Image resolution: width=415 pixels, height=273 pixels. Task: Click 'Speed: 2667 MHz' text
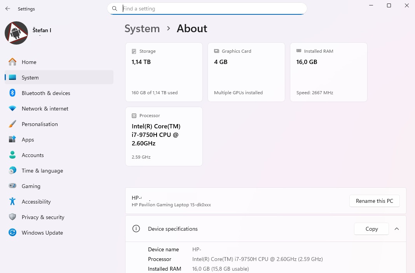(315, 93)
